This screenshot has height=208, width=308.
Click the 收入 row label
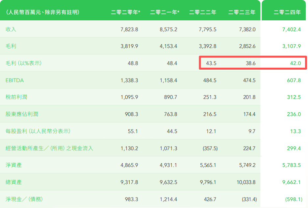11,29
